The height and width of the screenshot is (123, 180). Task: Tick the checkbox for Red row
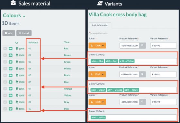click(x=5, y=48)
